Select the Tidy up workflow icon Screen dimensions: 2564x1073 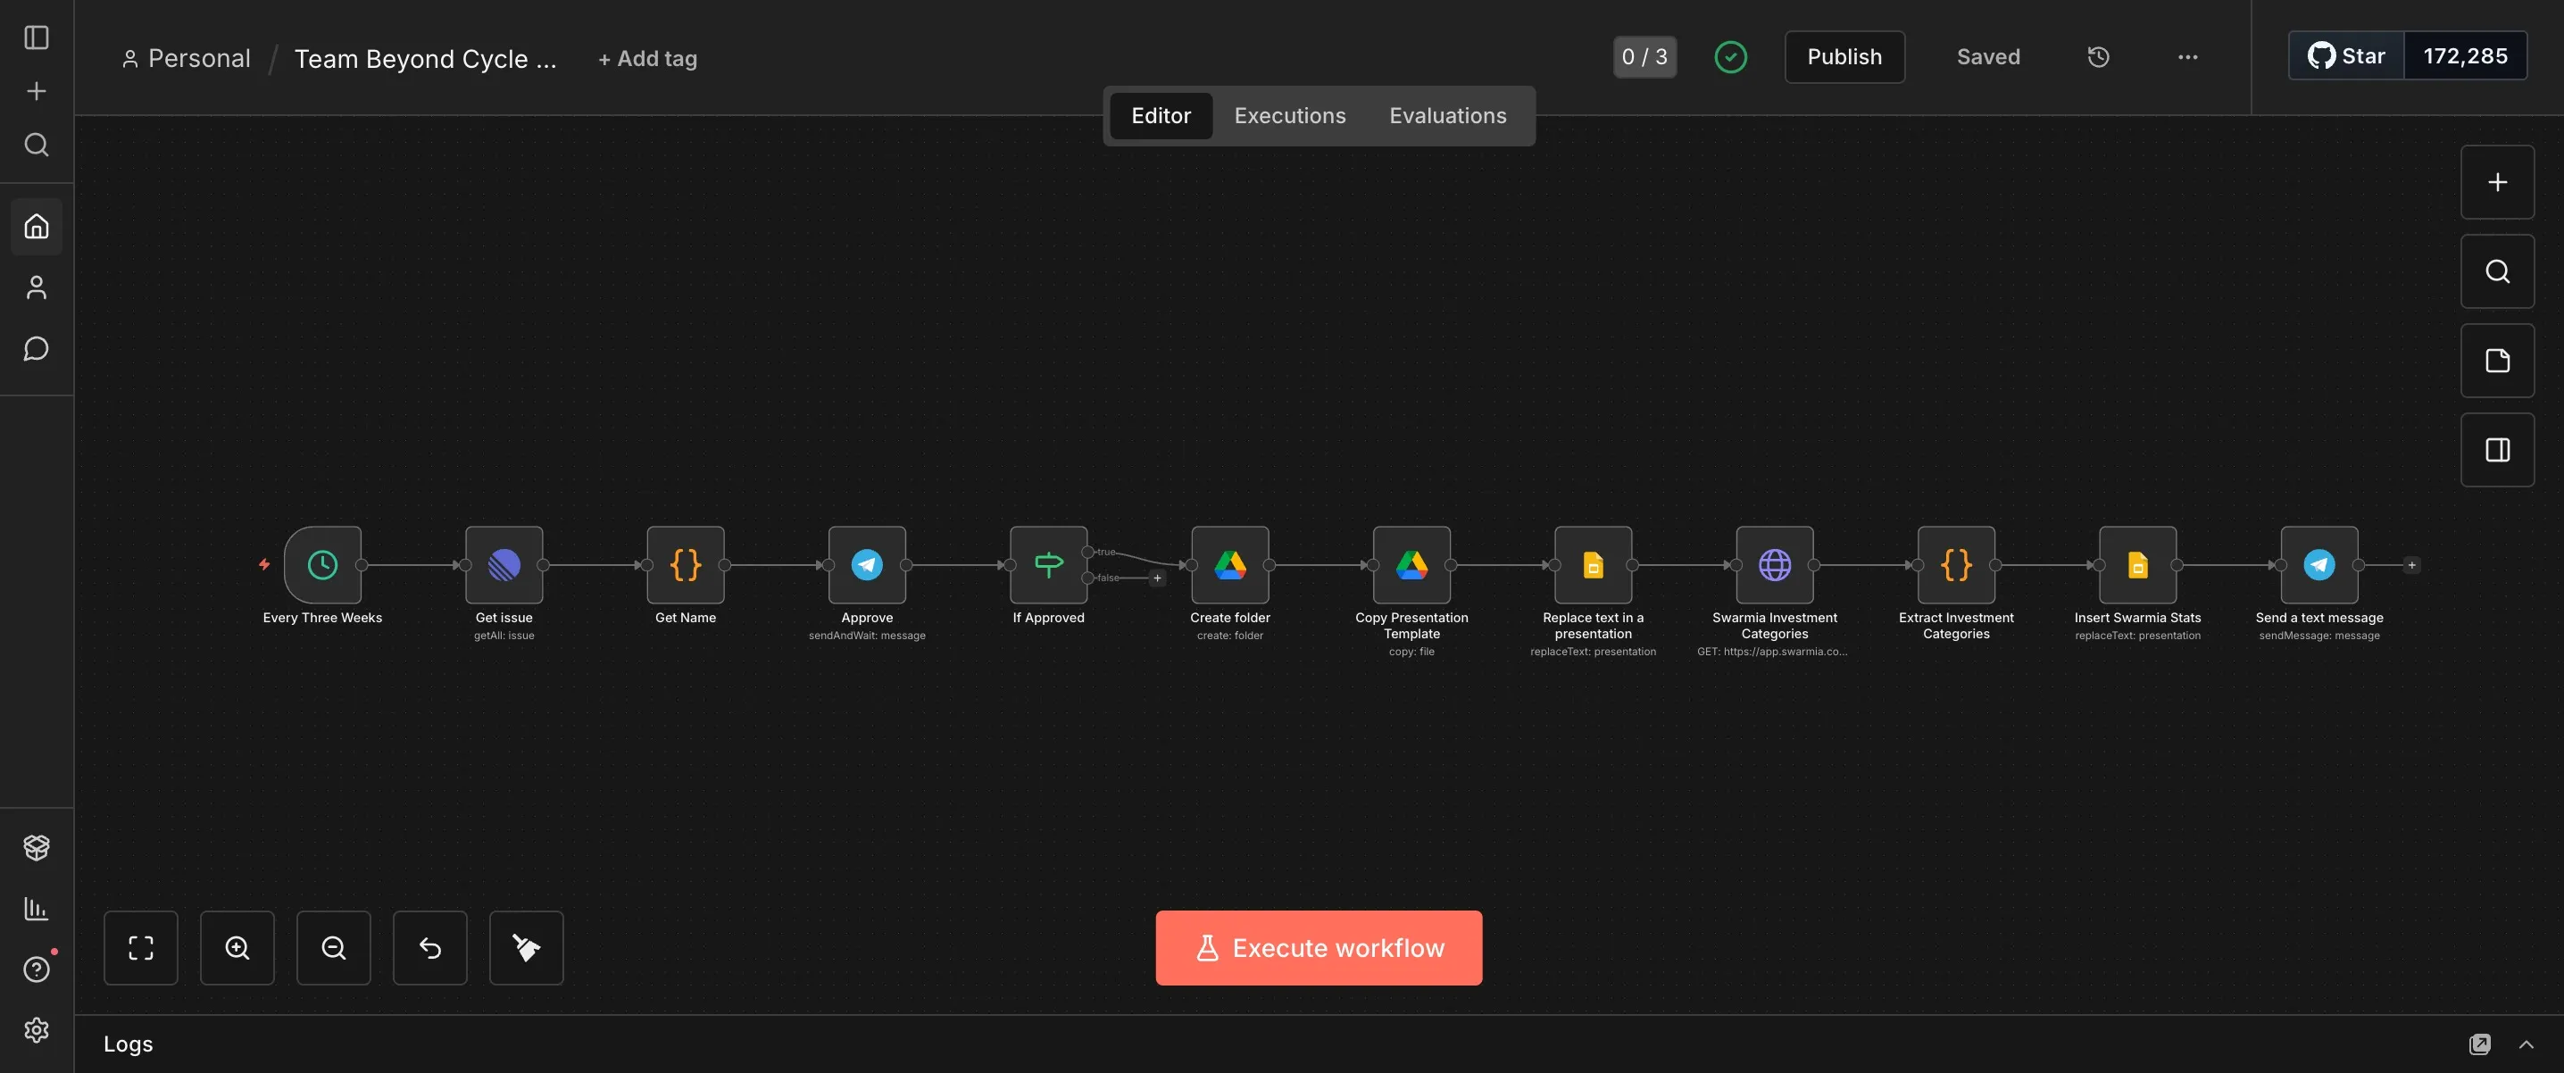coord(526,946)
